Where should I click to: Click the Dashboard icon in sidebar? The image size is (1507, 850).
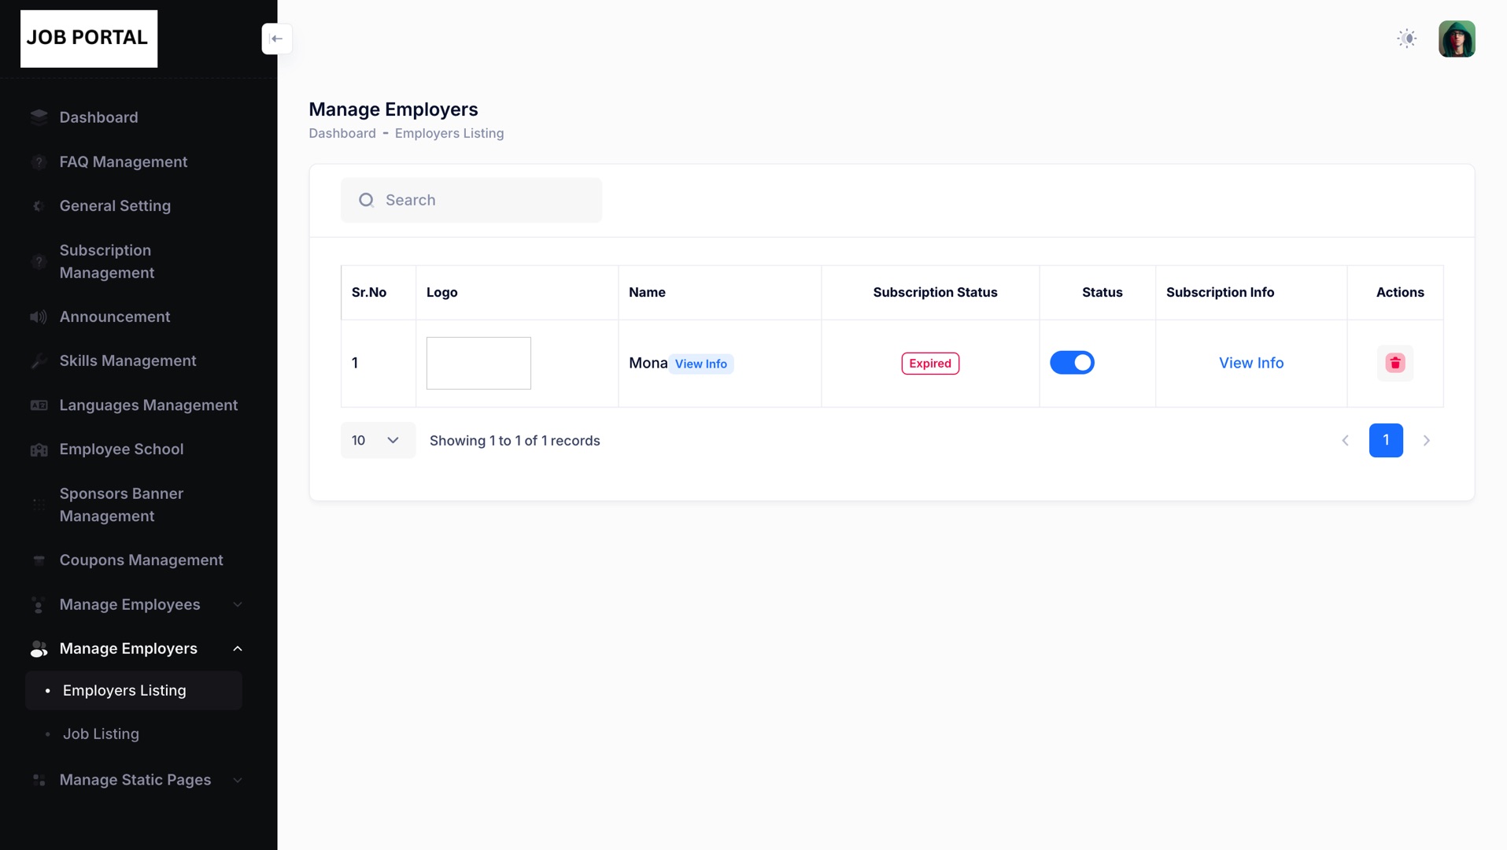[x=39, y=117]
